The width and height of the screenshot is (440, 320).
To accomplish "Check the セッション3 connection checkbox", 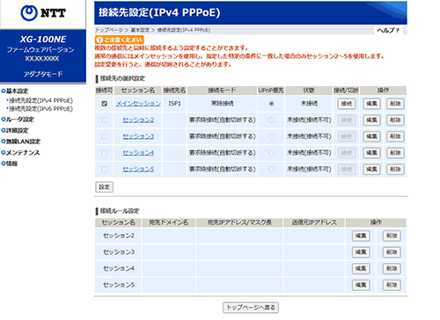I will pos(104,136).
